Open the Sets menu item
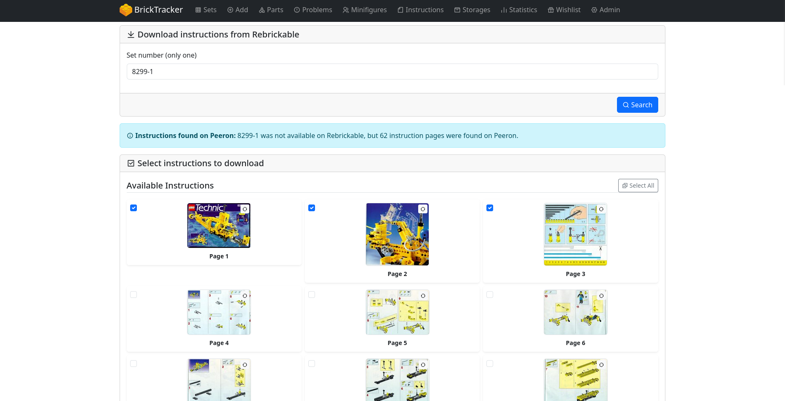The height and width of the screenshot is (401, 785). pos(206,10)
